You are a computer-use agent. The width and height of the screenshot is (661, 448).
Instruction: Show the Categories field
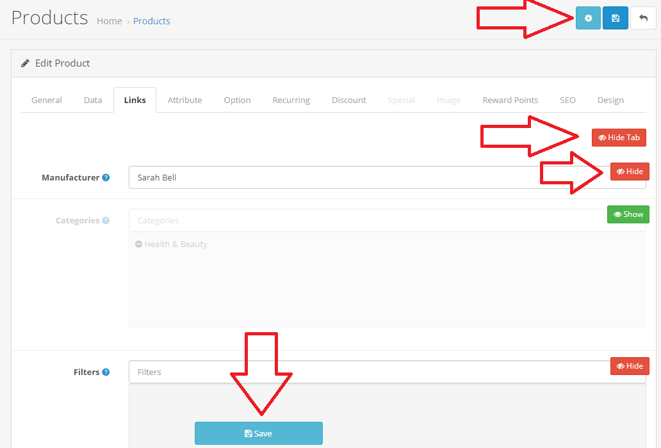628,214
